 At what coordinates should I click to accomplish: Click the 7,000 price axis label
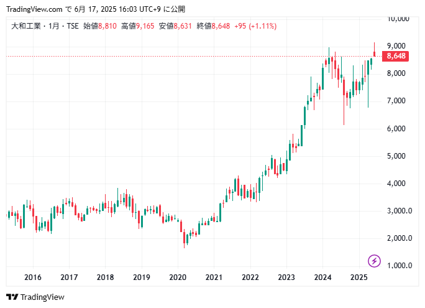pyautogui.click(x=396, y=101)
